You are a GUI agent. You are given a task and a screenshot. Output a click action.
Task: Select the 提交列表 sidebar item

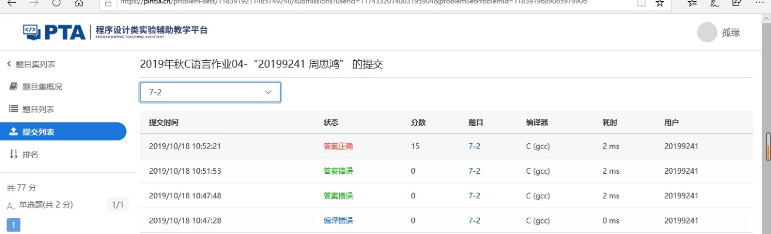(63, 132)
